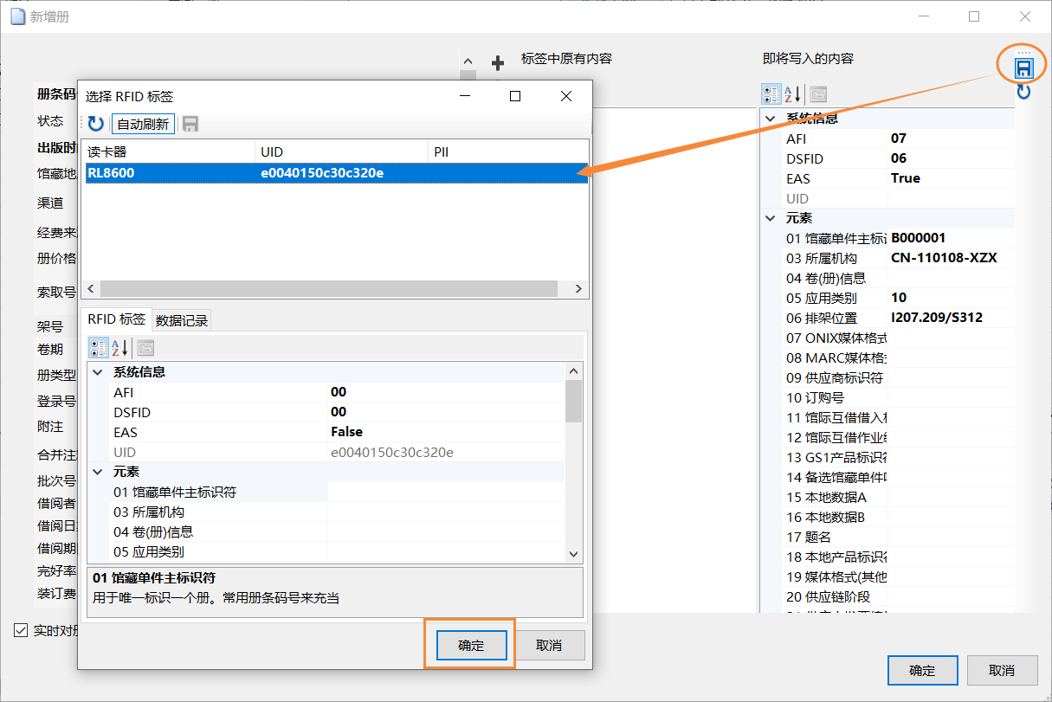Click the alphabetical sort icon in the RFID 标签 tab
Screen dimensions: 1052x702
pos(119,348)
